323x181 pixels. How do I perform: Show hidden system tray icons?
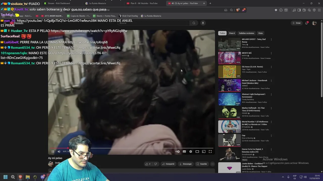283,177
